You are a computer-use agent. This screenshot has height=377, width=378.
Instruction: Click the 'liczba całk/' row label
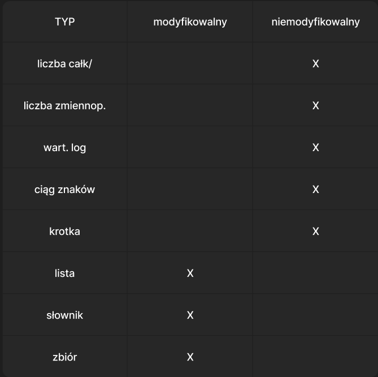click(64, 64)
